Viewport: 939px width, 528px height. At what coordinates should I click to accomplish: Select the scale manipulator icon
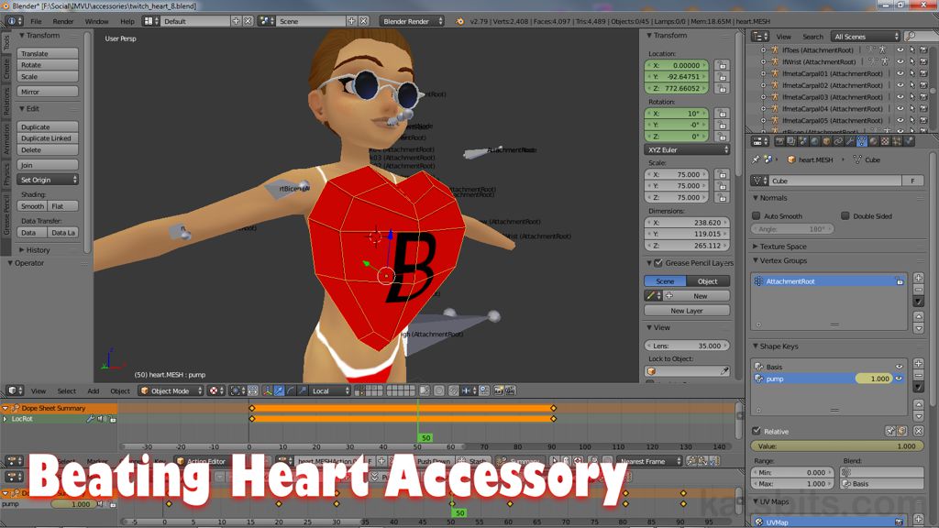click(303, 390)
